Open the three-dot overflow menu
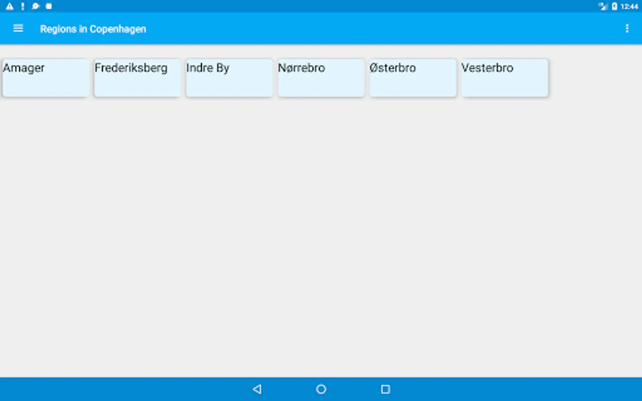The image size is (642, 401). point(627,29)
